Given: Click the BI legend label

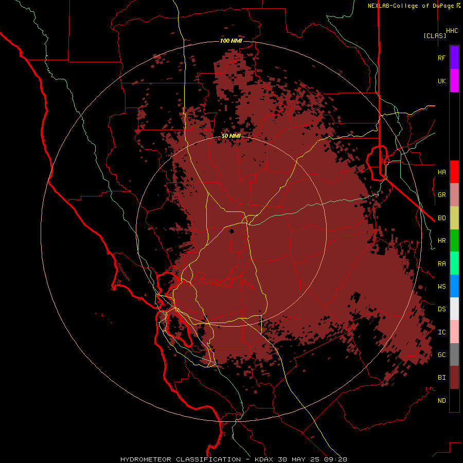Looking at the screenshot, I should 441,378.
